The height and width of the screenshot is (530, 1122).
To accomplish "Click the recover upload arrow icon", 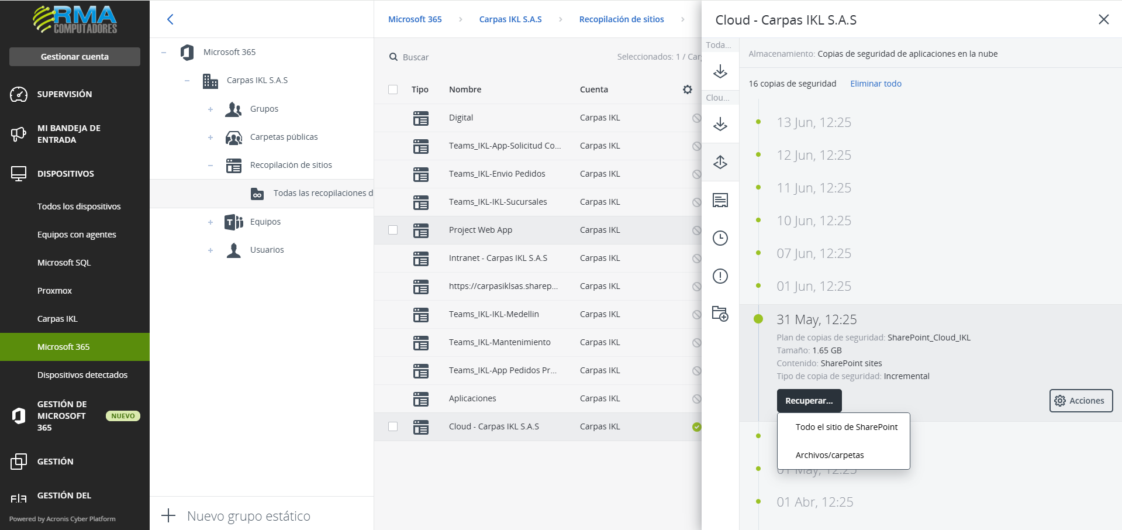I will click(x=720, y=162).
